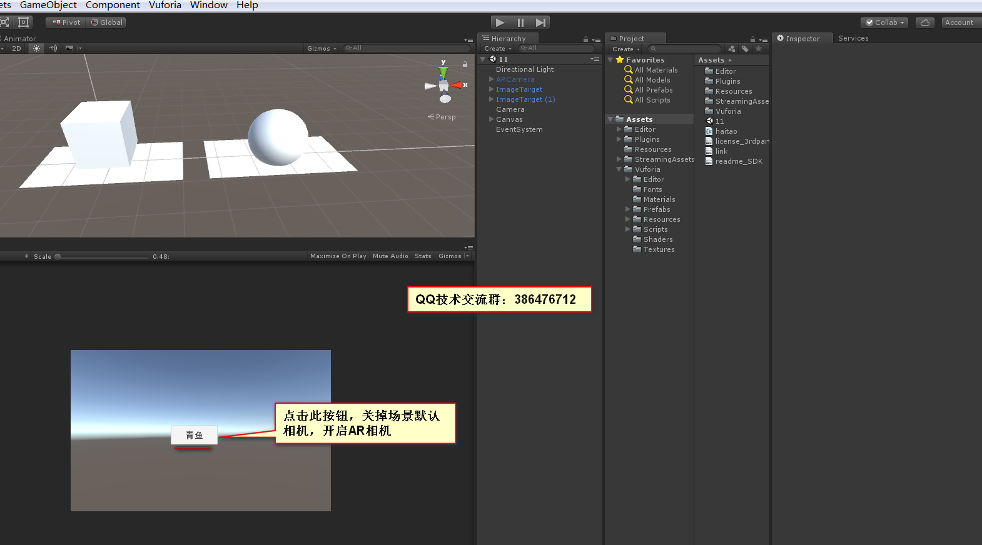
Task: Pause the game with the Pause button
Action: point(520,22)
